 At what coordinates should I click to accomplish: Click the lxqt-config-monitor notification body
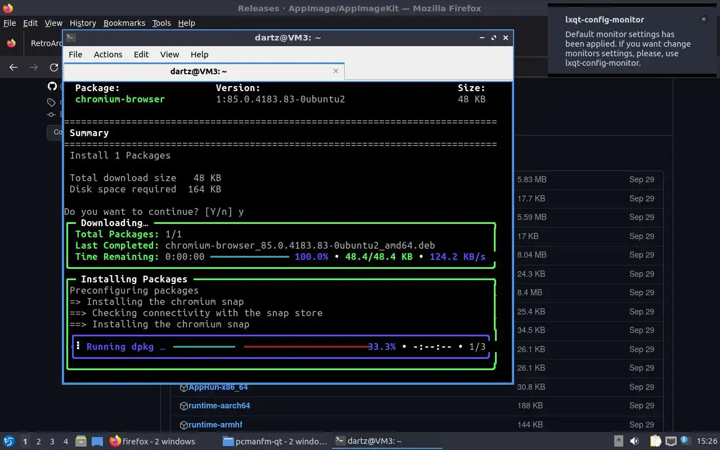(x=628, y=48)
